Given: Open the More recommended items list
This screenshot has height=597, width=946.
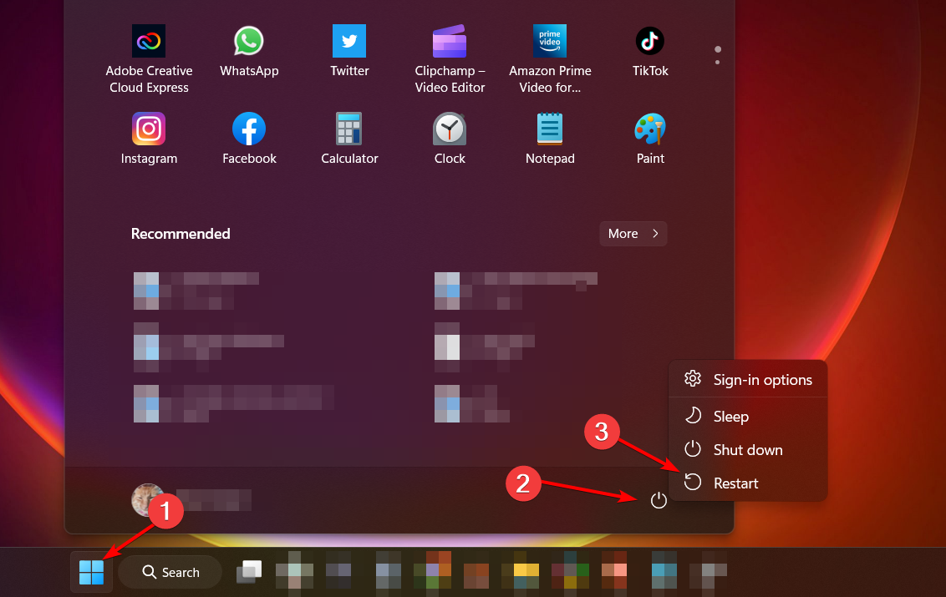Looking at the screenshot, I should (633, 234).
